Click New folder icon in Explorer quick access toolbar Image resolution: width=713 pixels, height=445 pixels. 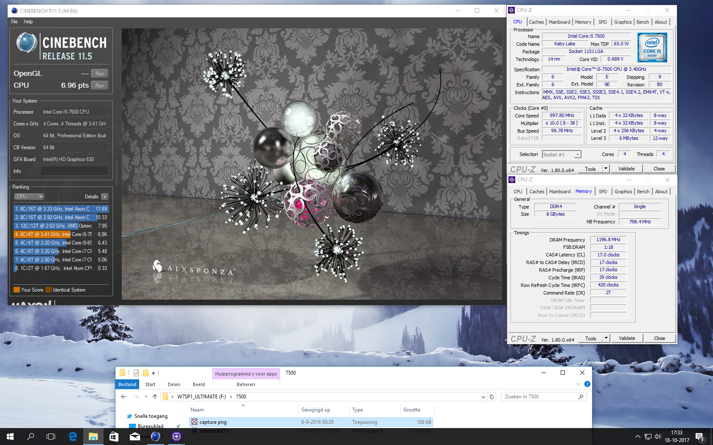146,373
